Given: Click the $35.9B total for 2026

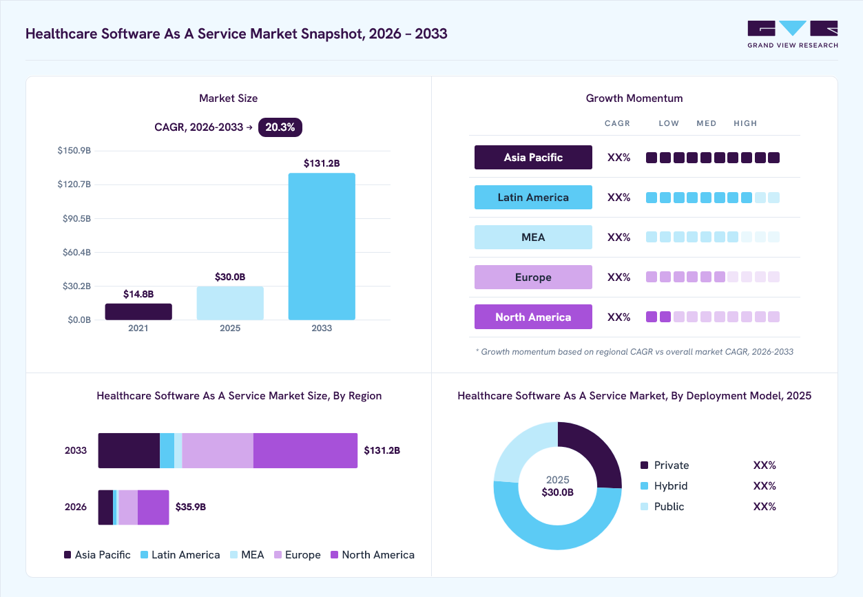Looking at the screenshot, I should point(191,507).
